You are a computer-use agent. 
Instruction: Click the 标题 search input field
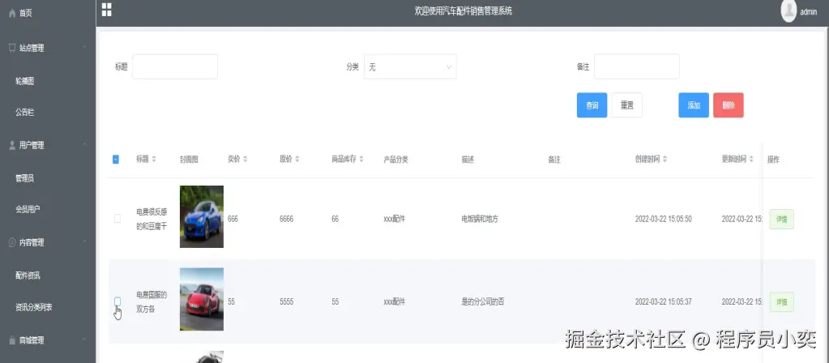(175, 66)
